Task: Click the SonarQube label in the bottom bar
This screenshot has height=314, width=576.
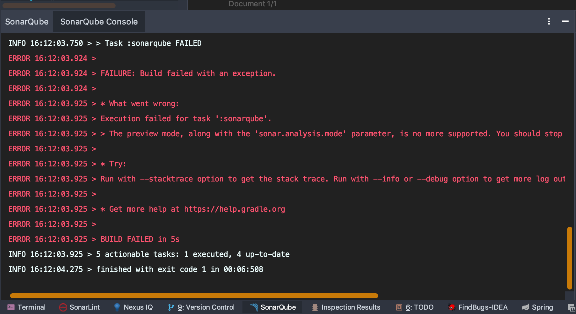Action: click(x=278, y=307)
